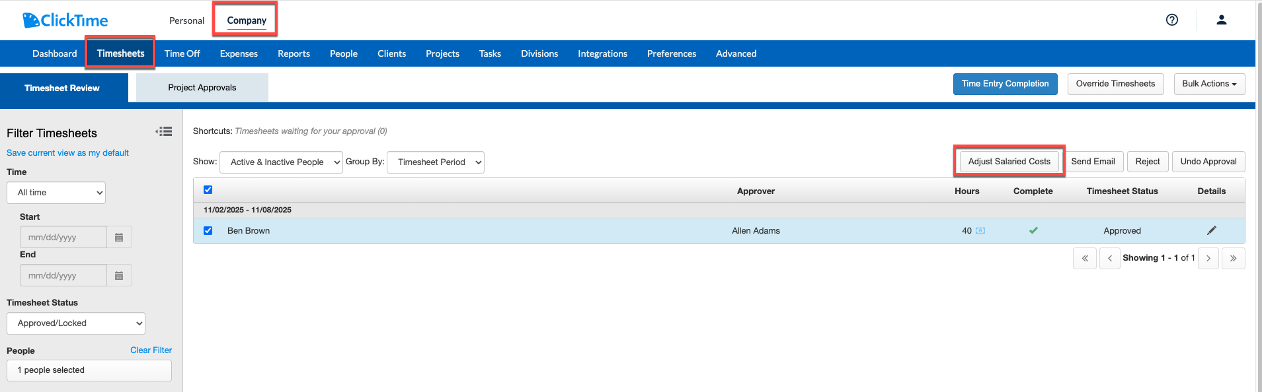Open the Tasks menu
Viewport: 1262px width, 392px height.
[x=490, y=53]
